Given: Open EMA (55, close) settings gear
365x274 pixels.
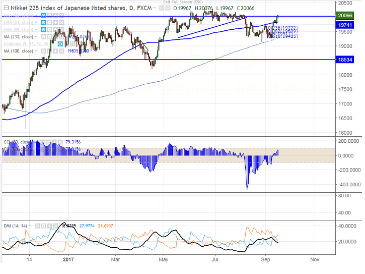Looking at the screenshot, I should 49,16.
